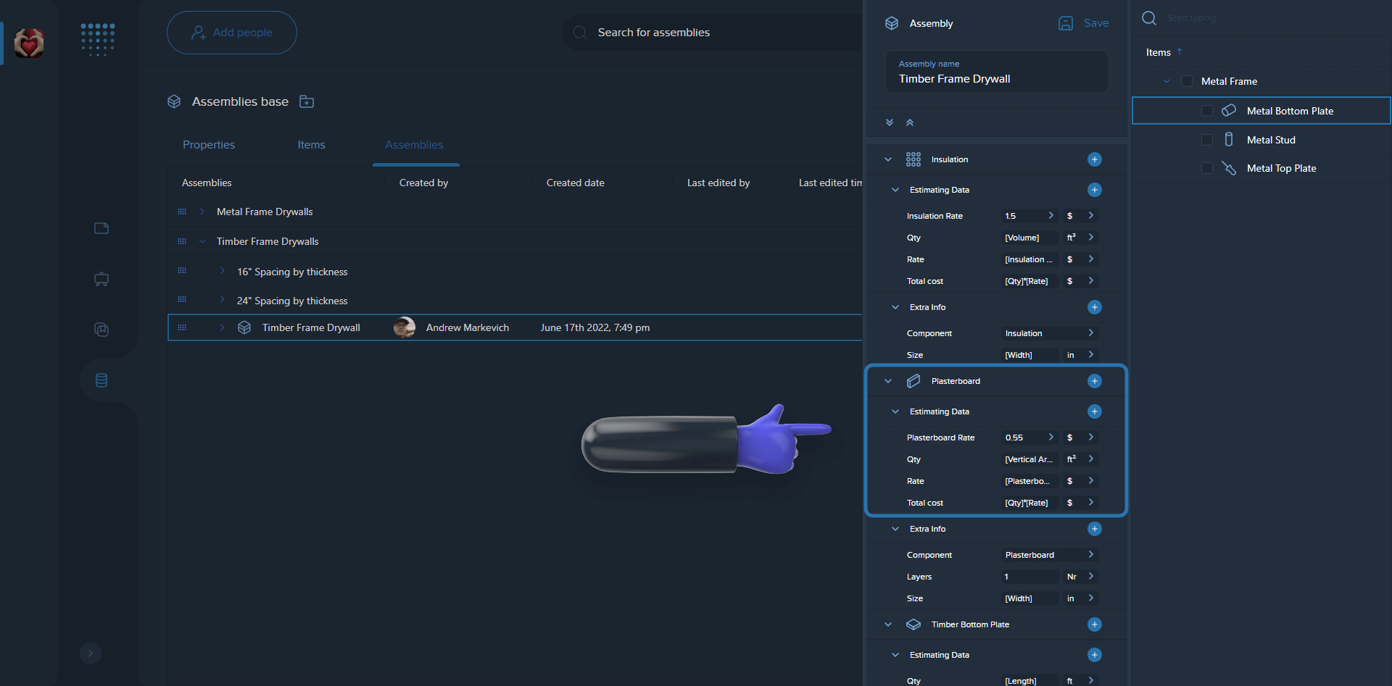Add to Plasterboard section with plus button

tap(1095, 381)
